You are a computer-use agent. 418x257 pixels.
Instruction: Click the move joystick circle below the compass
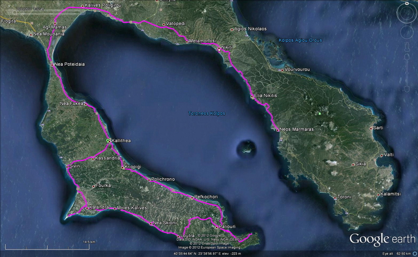tap(407, 32)
